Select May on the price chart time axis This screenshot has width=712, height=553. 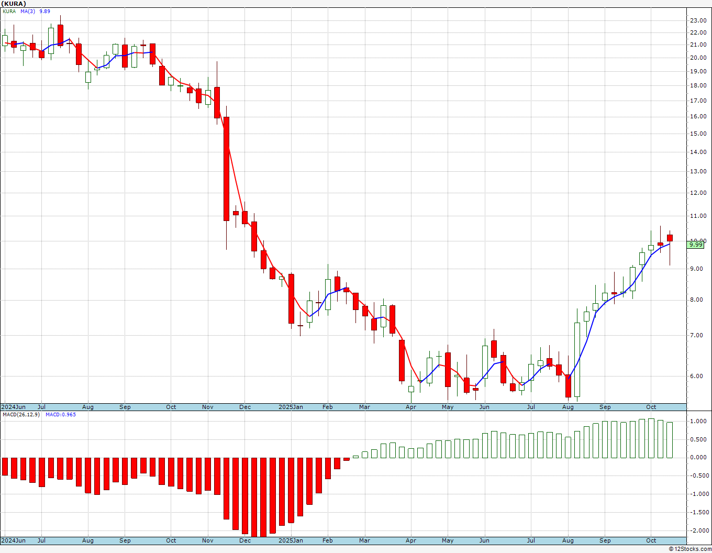coord(448,407)
